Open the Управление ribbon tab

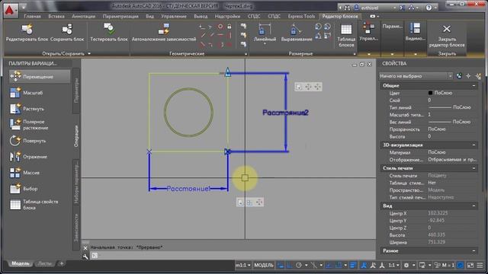click(174, 16)
